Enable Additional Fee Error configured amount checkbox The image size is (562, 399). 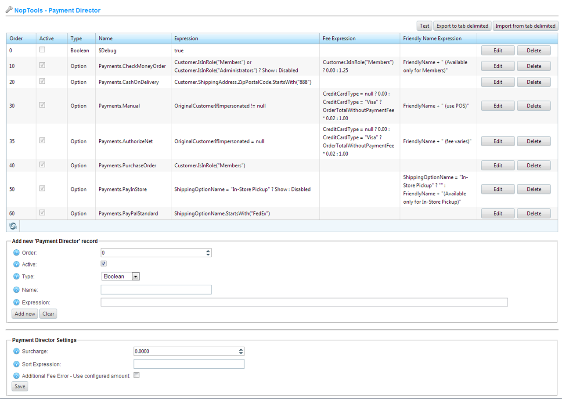pyautogui.click(x=137, y=375)
